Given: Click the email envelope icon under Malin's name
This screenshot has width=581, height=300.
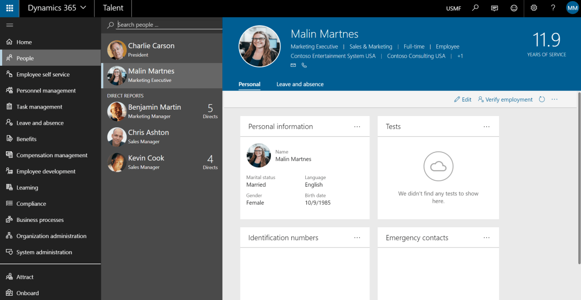Looking at the screenshot, I should [x=293, y=65].
